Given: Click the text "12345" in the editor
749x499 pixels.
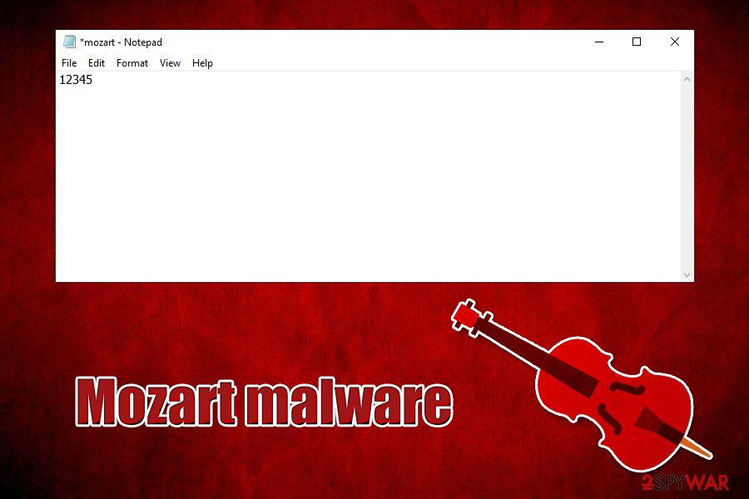Looking at the screenshot, I should [76, 80].
